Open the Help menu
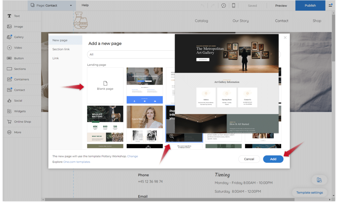Viewport: 338px width, 204px height. (x=85, y=5)
